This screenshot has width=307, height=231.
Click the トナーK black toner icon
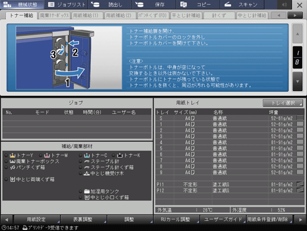pos(120,155)
